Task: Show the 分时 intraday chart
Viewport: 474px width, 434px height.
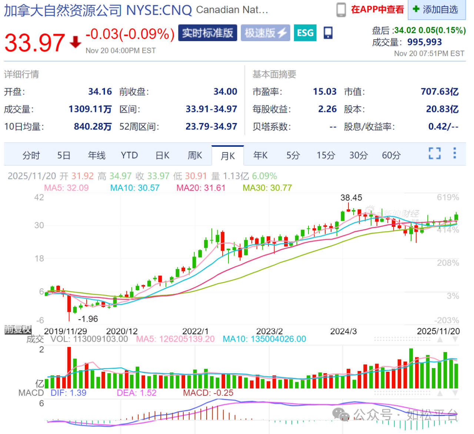Action: click(31, 155)
